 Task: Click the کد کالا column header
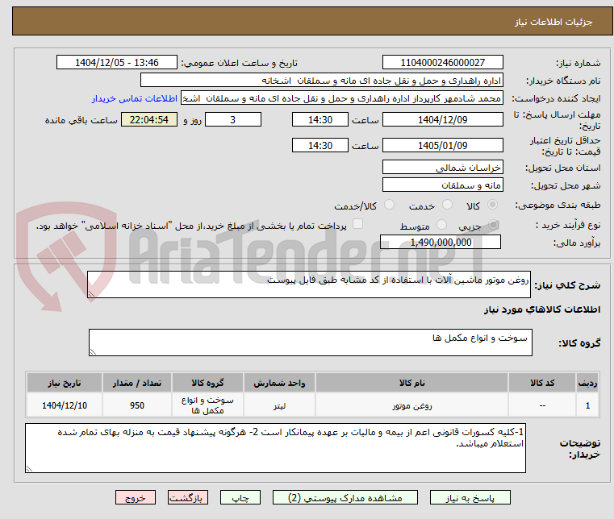click(x=542, y=383)
